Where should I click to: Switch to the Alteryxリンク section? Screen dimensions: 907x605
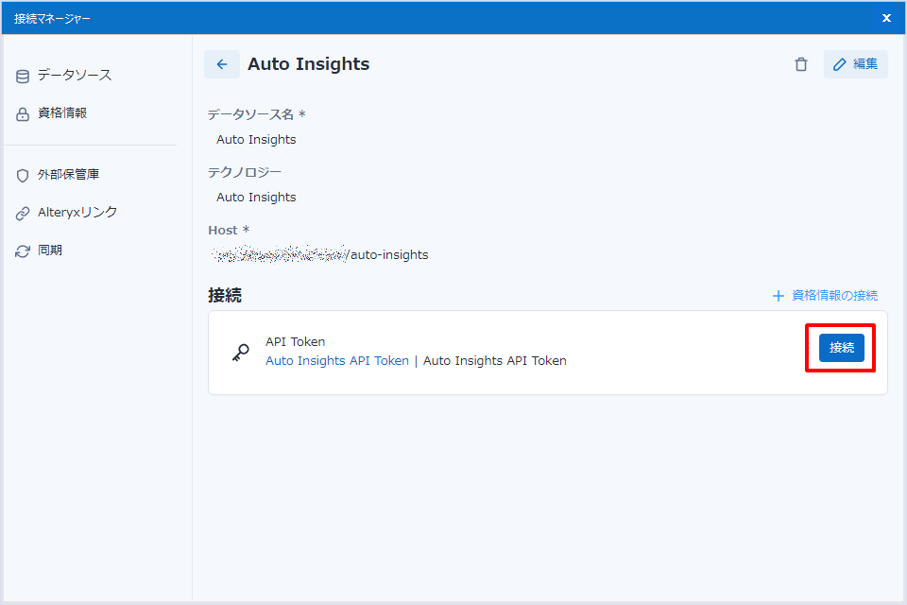click(77, 212)
